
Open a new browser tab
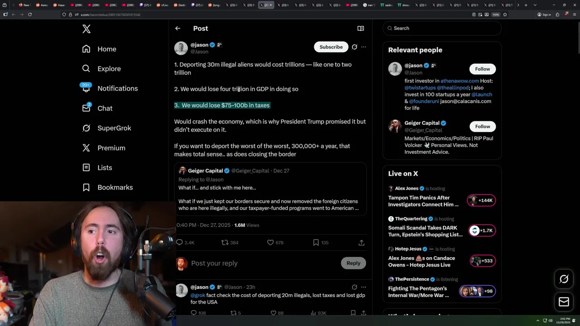pyautogui.click(x=526, y=5)
